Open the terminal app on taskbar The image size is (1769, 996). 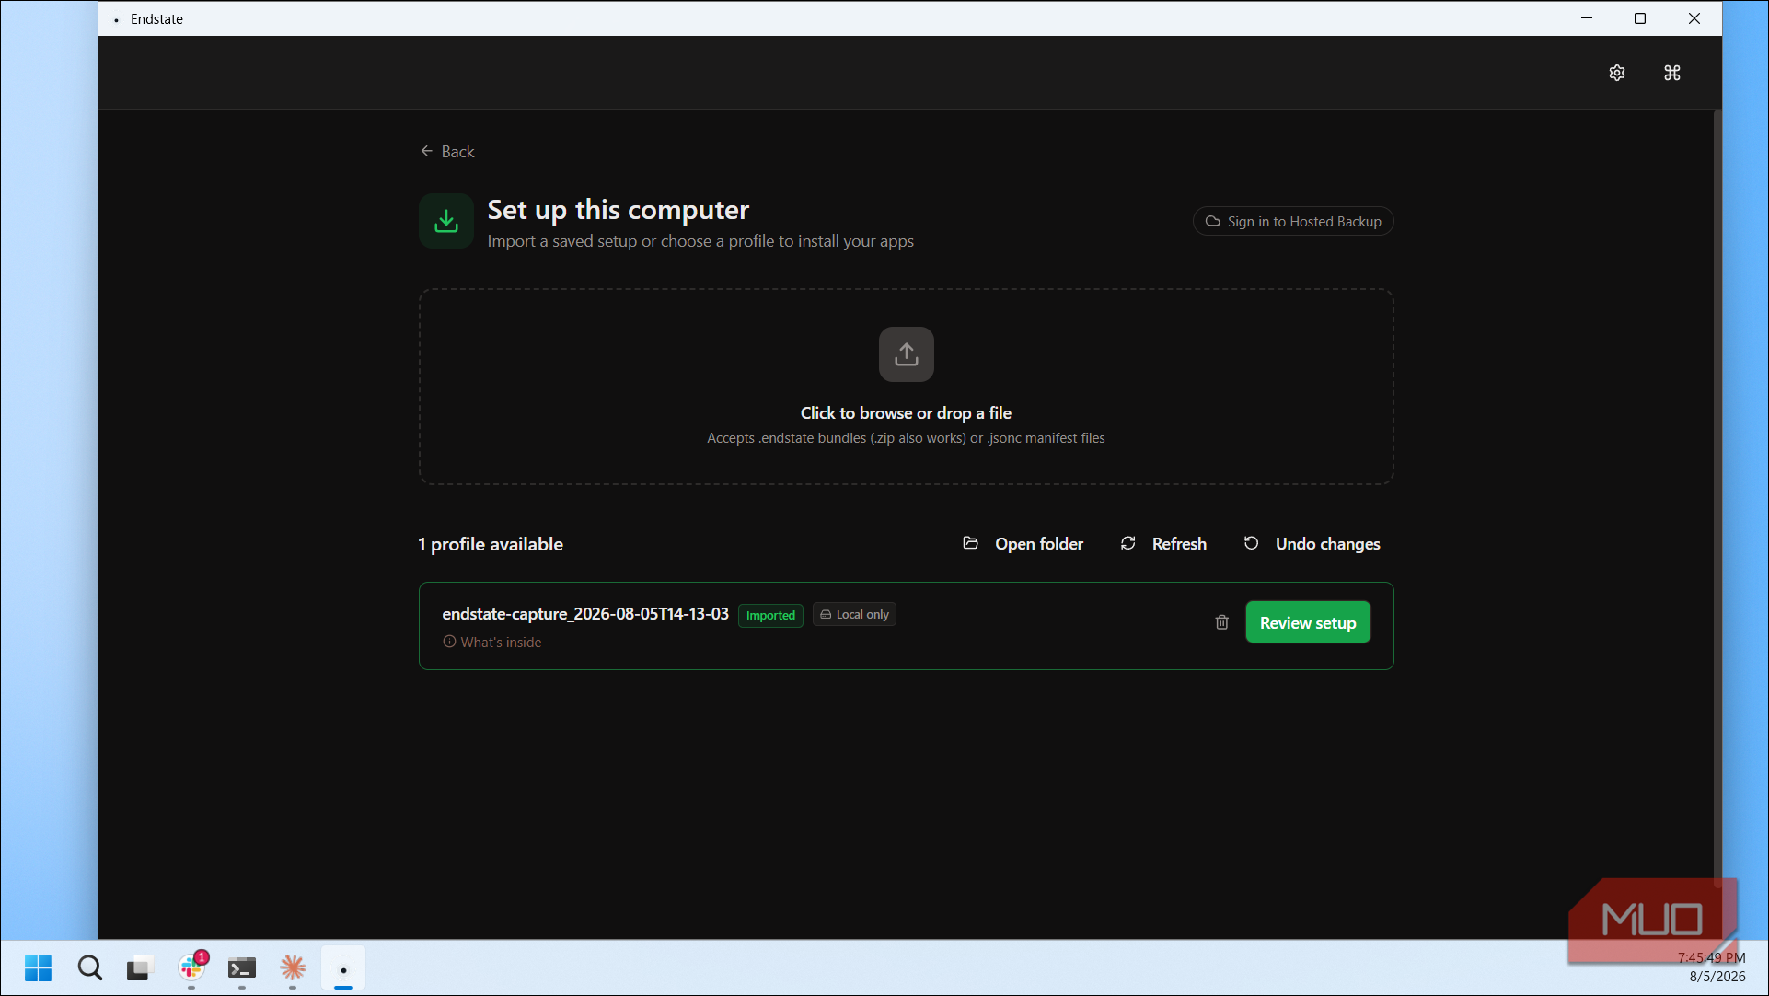[x=242, y=967]
